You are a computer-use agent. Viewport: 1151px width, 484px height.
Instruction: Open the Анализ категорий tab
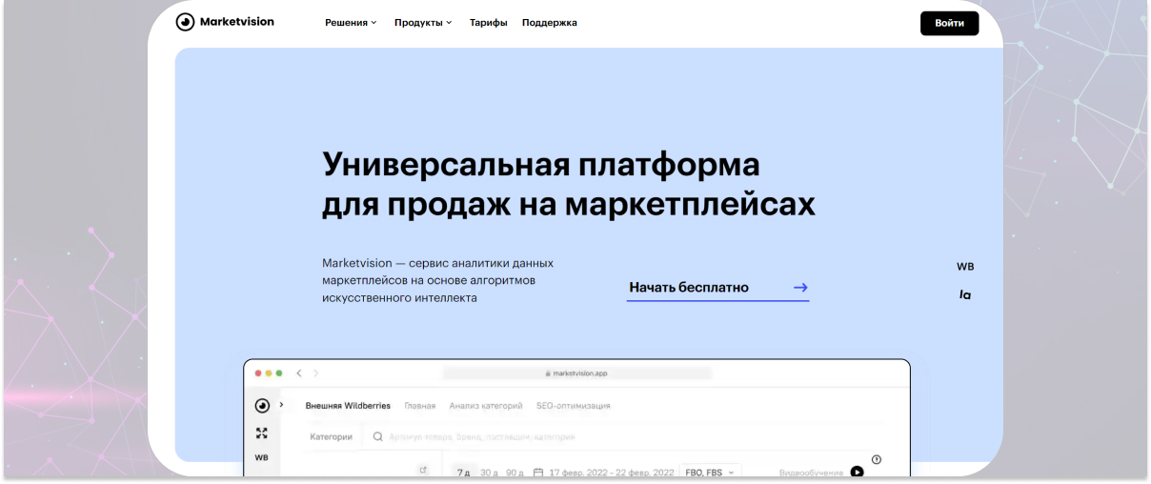pos(486,406)
